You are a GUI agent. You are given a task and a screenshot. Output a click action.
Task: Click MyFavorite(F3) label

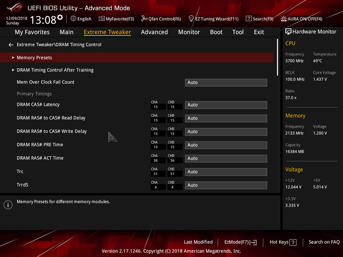(x=120, y=19)
